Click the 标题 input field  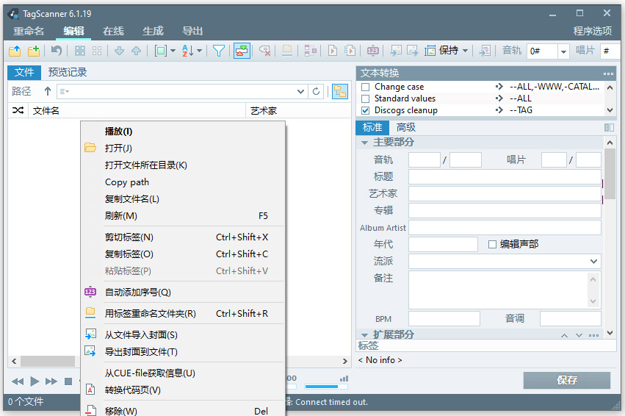[505, 176]
